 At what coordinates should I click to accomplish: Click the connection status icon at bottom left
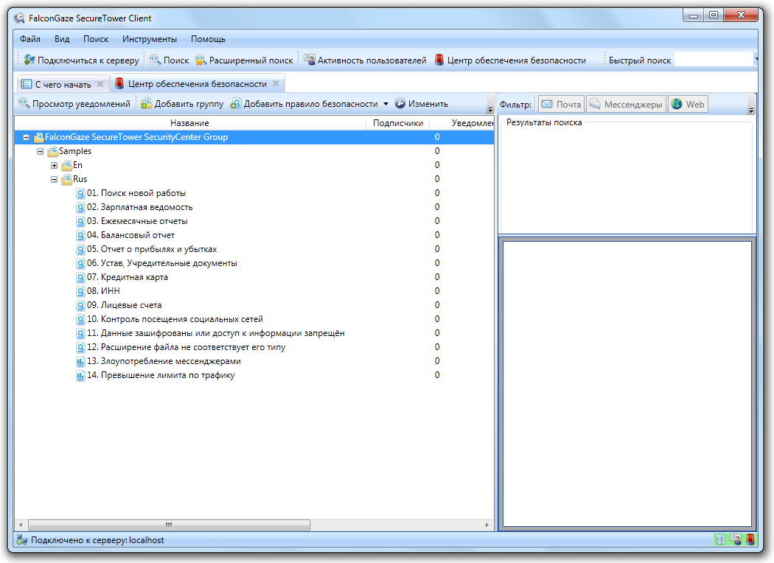tap(21, 540)
